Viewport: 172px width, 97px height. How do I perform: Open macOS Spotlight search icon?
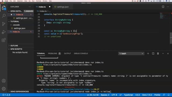(164, 1)
